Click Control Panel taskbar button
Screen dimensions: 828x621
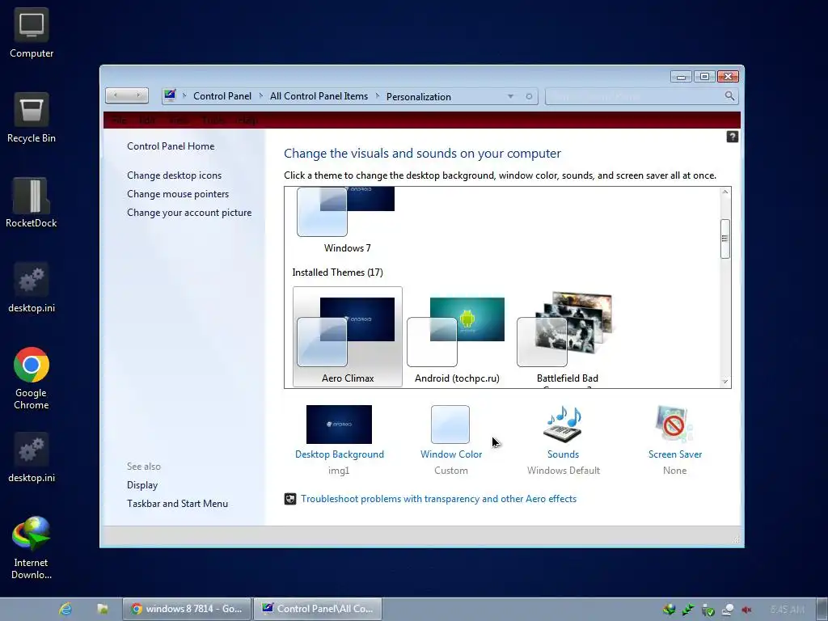(318, 609)
